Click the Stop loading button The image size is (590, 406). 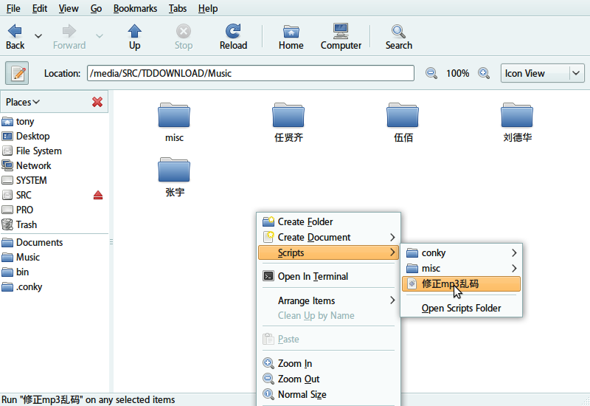(x=183, y=36)
